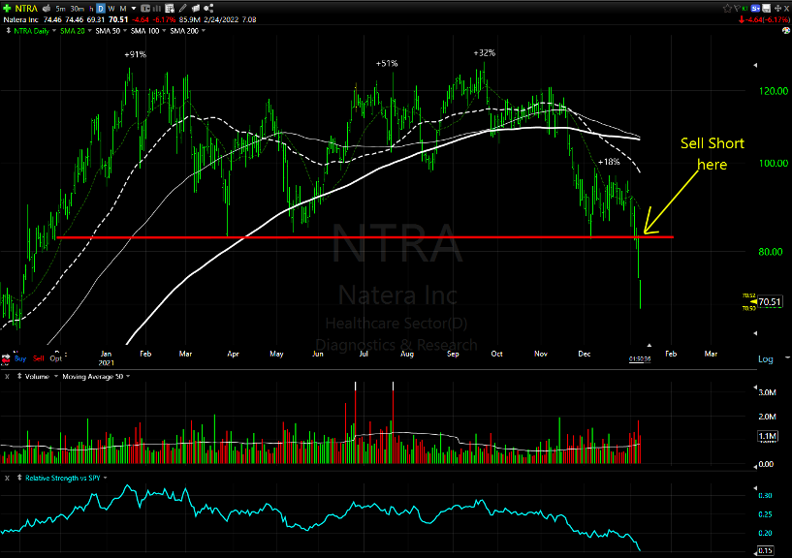
Task: Select the Daily D timeframe
Action: coord(101,9)
